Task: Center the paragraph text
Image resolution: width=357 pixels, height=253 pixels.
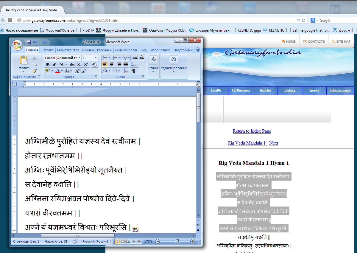Action: click(112, 64)
